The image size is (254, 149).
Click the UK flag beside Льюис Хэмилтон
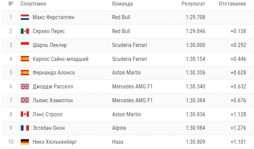25,100
